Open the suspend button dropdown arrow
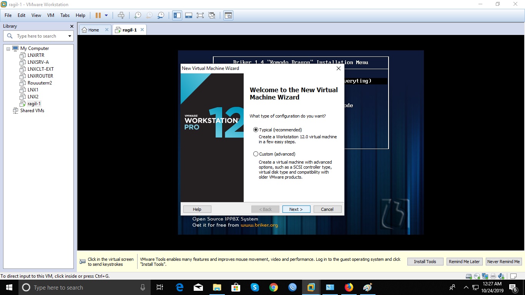The image size is (525, 295). (x=106, y=15)
